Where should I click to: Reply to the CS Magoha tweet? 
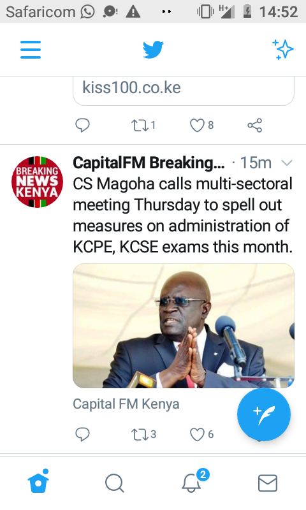pyautogui.click(x=82, y=434)
